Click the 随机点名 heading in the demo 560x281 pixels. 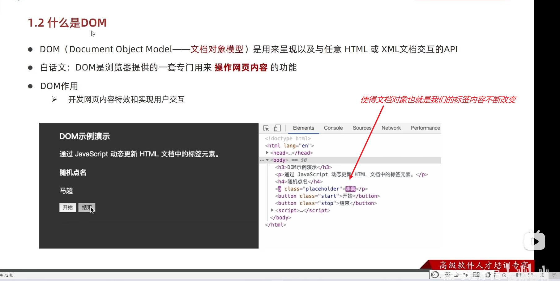(73, 172)
